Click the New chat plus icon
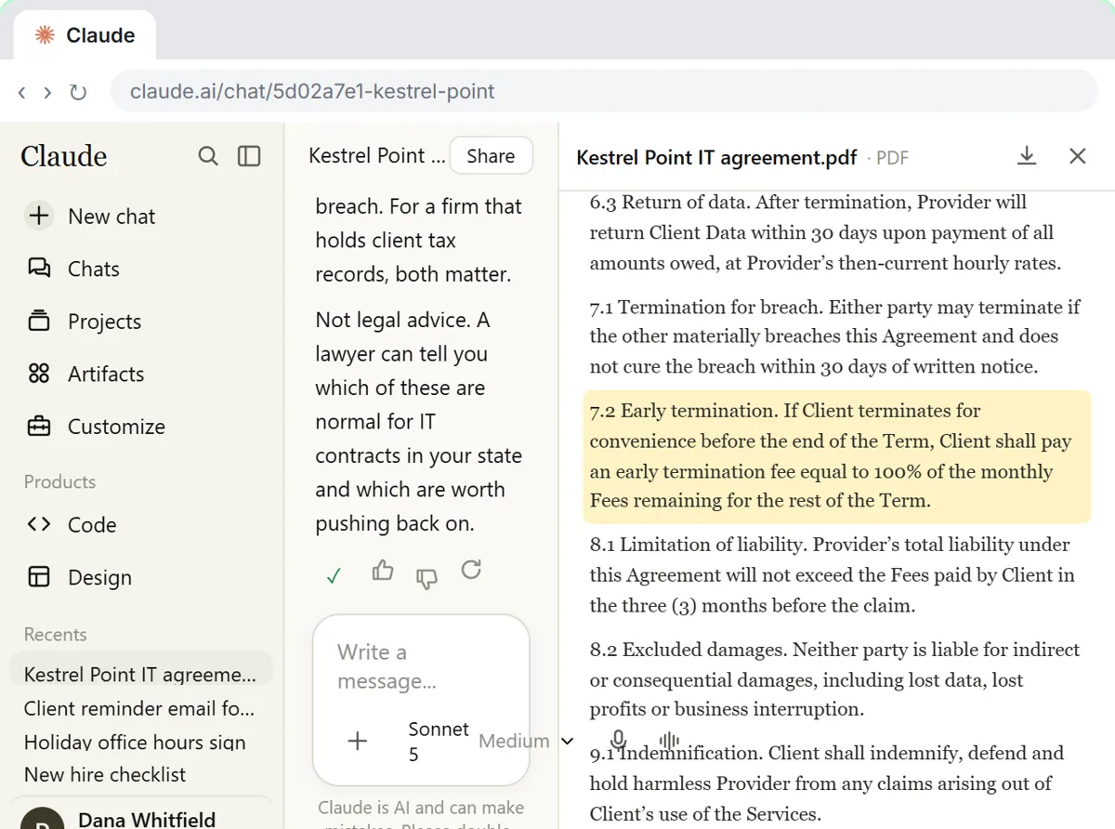This screenshot has width=1115, height=829. point(39,217)
